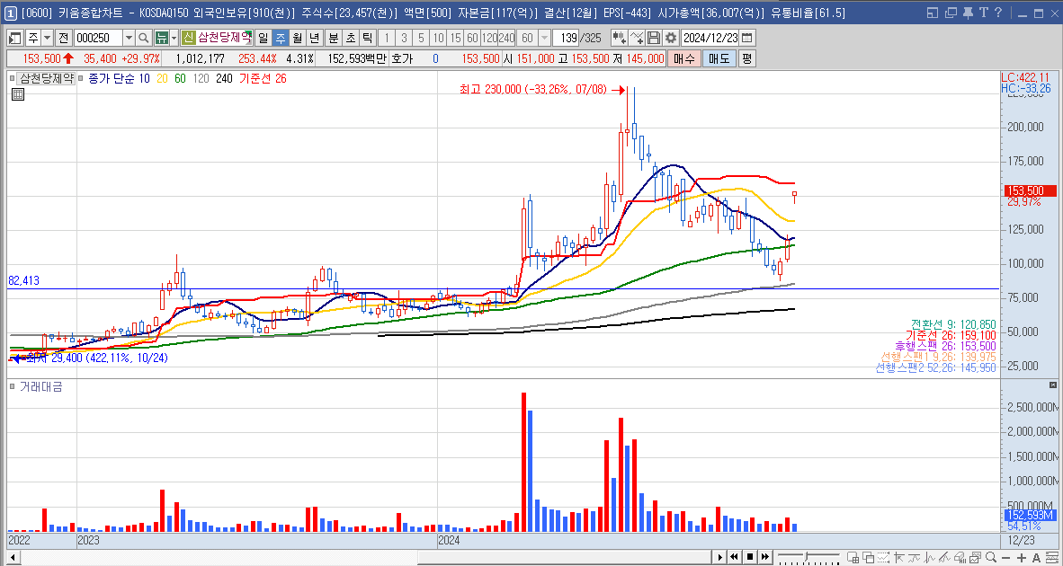Screen dimensions: 1063x566
Task: Zoom out with the minus icon at bottom
Action: [1006, 558]
